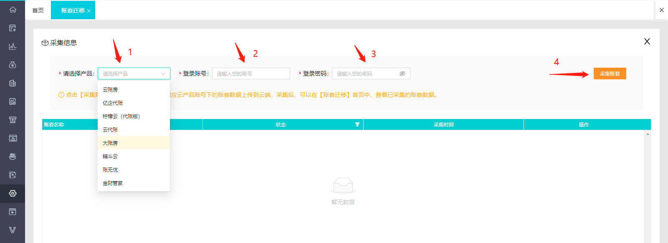668x243 pixels.
Task: Open the settings gear sidebar icon
Action: [x=13, y=193]
